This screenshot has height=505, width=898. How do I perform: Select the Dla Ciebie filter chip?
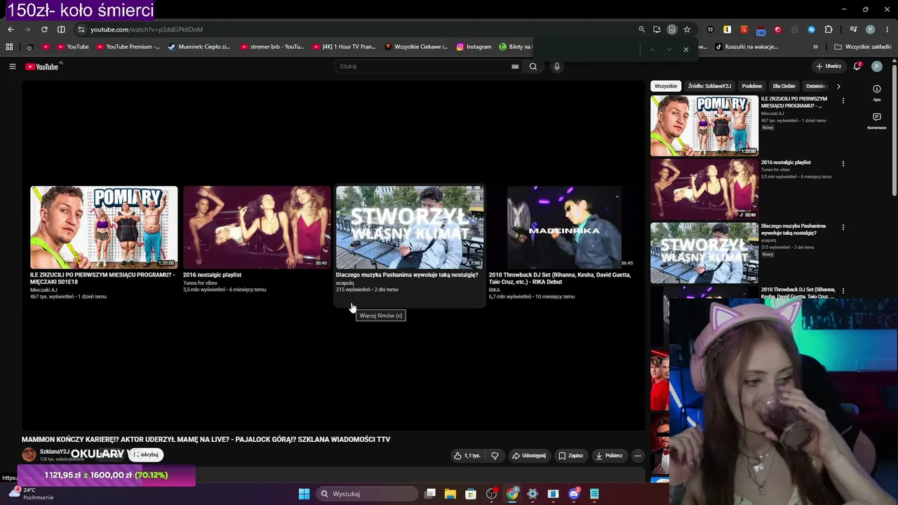click(784, 86)
